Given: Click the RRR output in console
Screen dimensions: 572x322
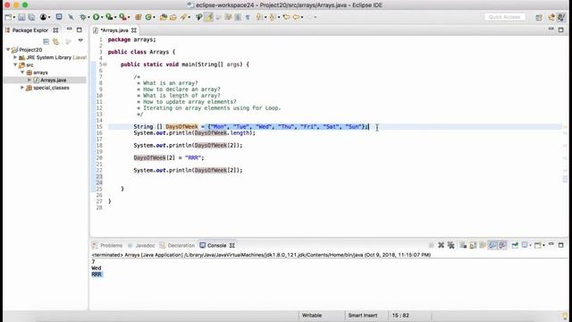Looking at the screenshot, I should (97, 275).
